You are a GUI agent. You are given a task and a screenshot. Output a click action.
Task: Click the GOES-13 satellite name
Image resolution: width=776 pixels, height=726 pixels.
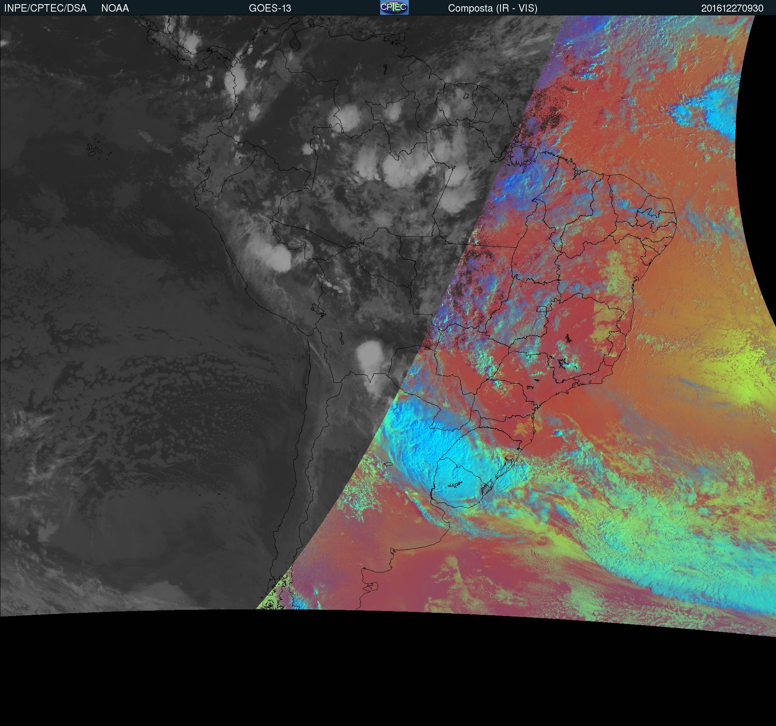pos(270,8)
